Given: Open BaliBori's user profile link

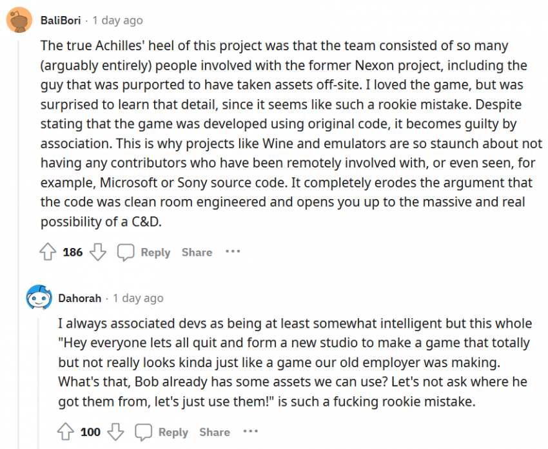Looking at the screenshot, I should (x=61, y=21).
